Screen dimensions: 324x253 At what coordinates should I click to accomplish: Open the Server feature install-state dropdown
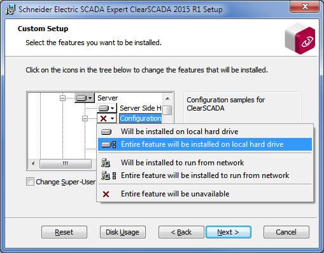[x=85, y=98]
